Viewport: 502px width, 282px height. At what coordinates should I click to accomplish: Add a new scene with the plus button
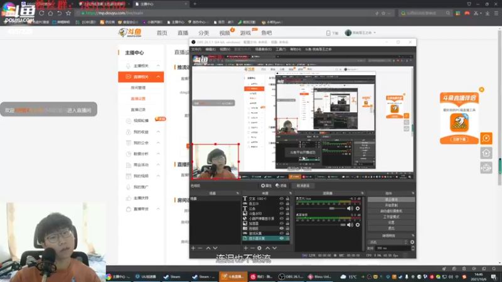[193, 248]
